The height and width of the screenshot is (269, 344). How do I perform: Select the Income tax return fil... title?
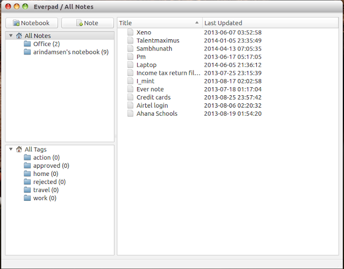[x=168, y=73]
